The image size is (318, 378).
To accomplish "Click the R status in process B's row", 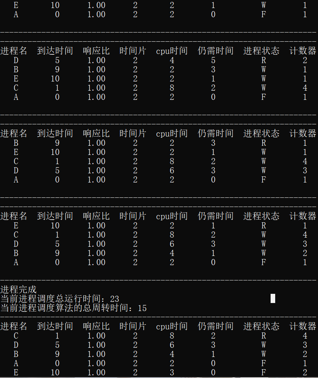I will tap(264, 143).
